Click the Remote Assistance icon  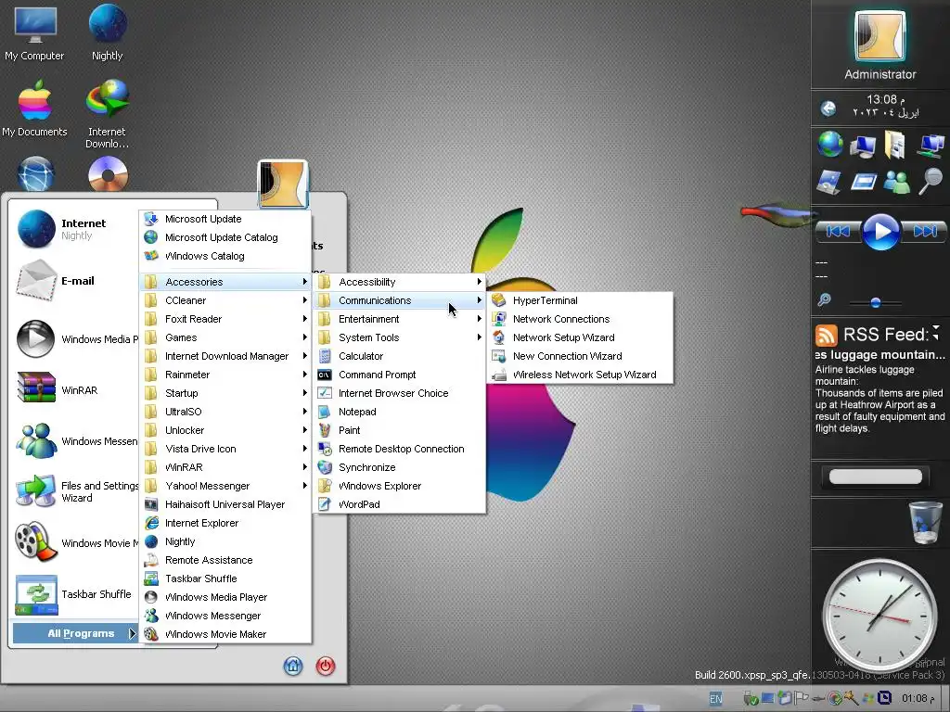point(151,560)
